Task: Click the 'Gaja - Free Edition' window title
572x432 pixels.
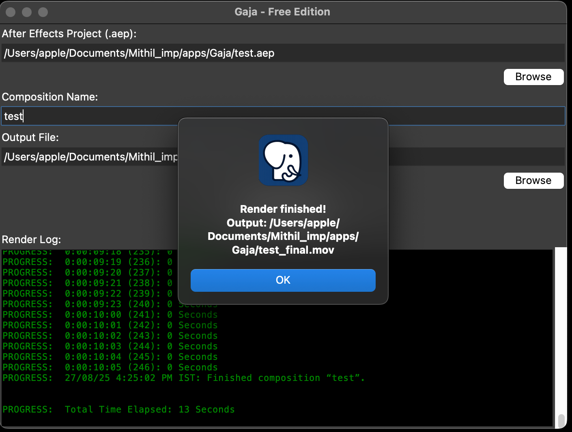Action: 282,12
